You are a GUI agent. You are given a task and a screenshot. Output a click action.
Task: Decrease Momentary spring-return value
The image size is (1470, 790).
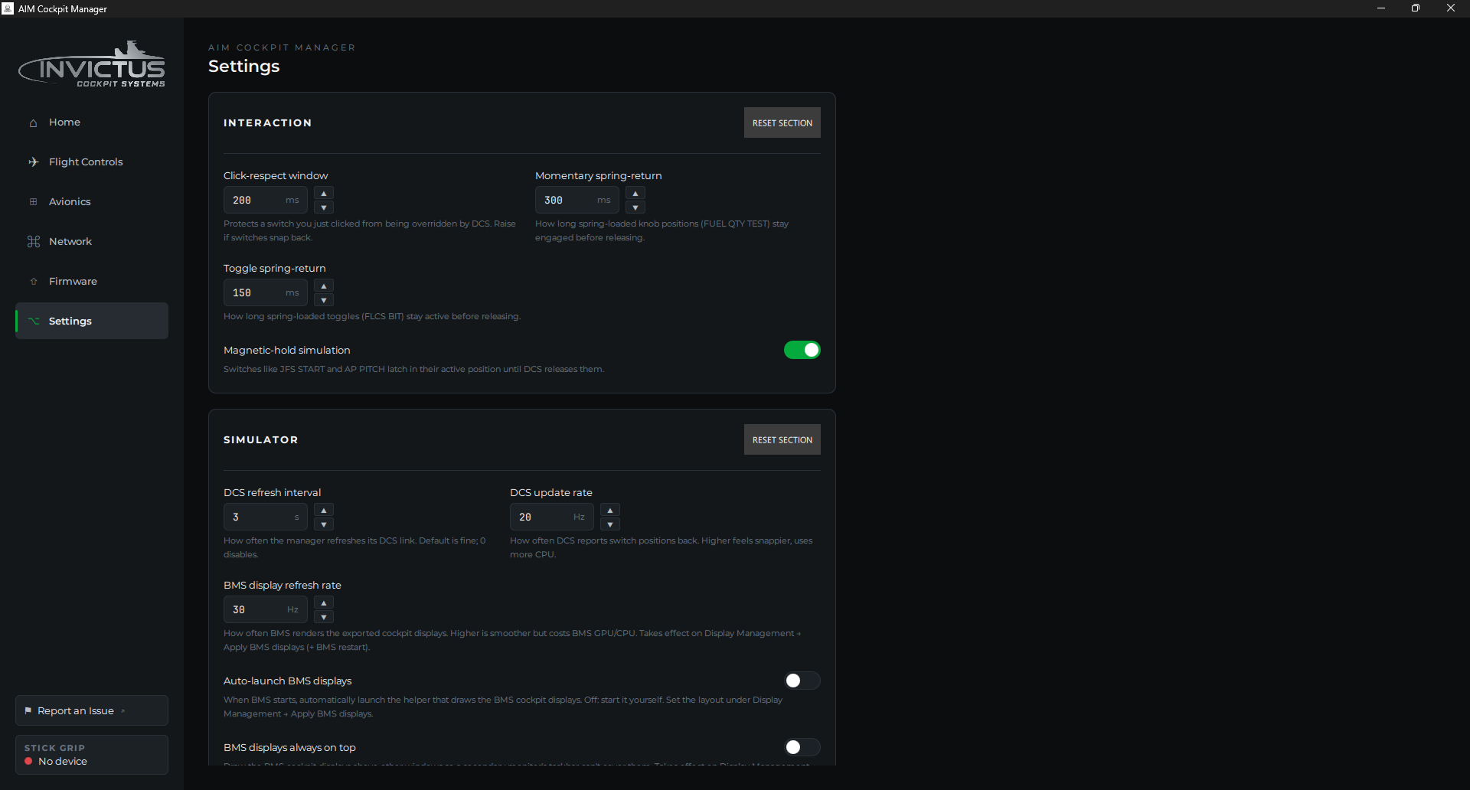pyautogui.click(x=635, y=207)
